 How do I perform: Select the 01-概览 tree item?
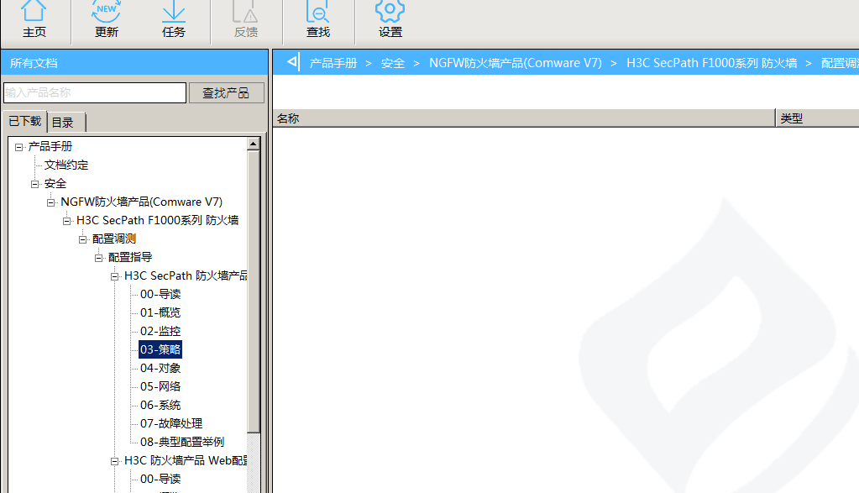pos(160,312)
